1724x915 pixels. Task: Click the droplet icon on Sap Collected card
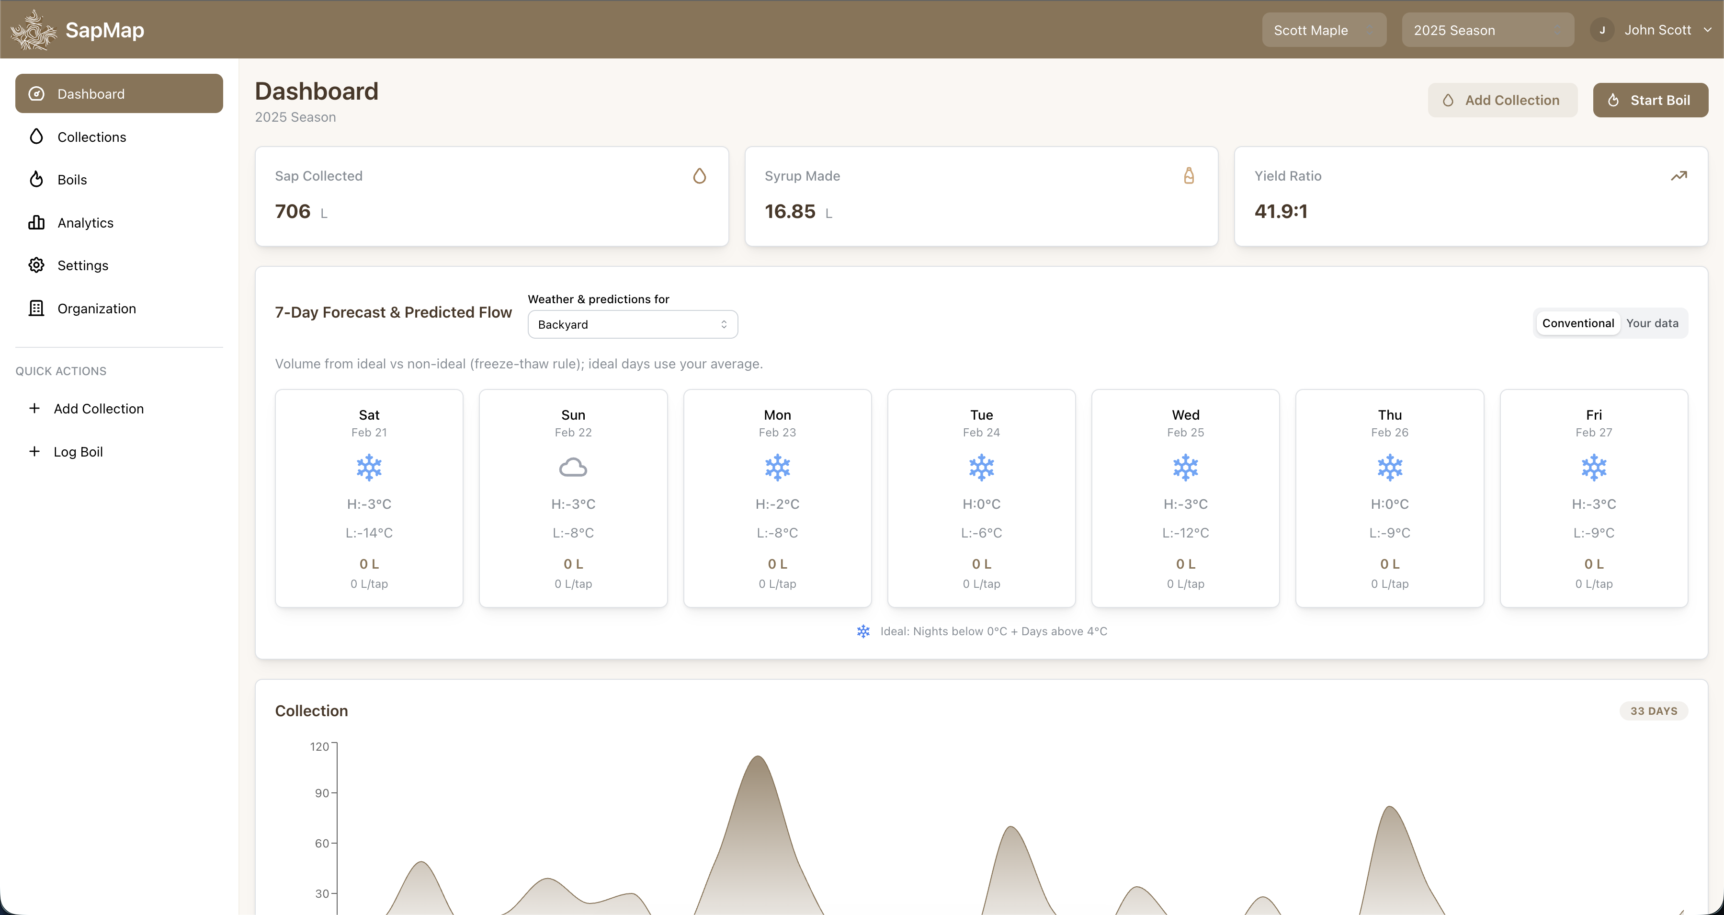pyautogui.click(x=699, y=176)
